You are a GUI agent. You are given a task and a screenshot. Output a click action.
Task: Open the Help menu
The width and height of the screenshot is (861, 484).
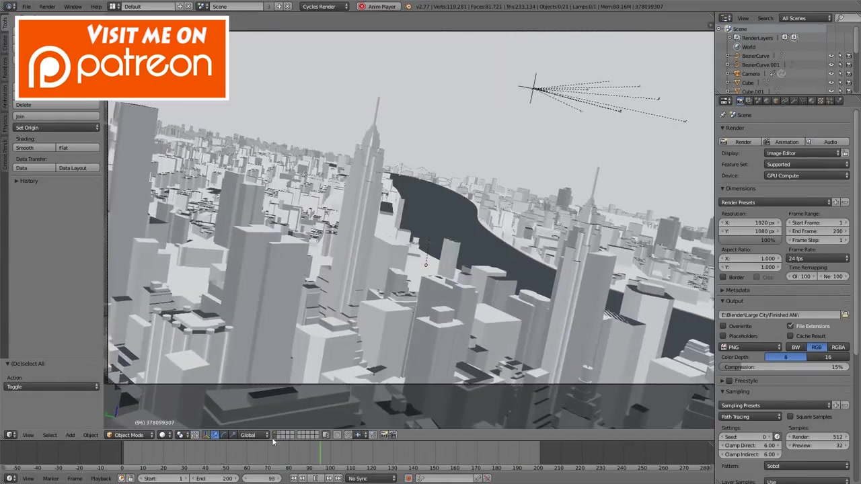point(96,7)
